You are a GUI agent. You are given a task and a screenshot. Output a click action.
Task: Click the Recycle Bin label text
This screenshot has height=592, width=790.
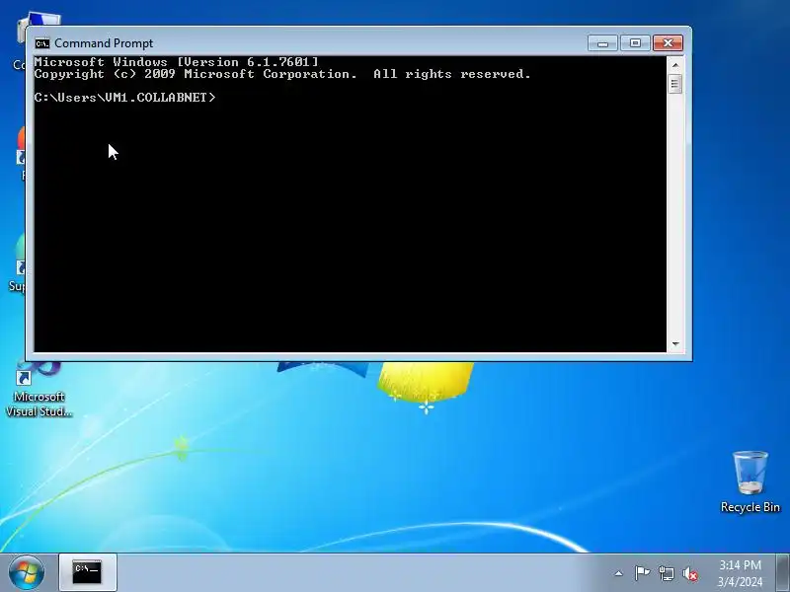coord(750,507)
